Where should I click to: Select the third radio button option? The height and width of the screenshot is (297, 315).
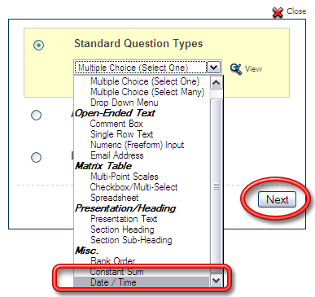pos(36,157)
